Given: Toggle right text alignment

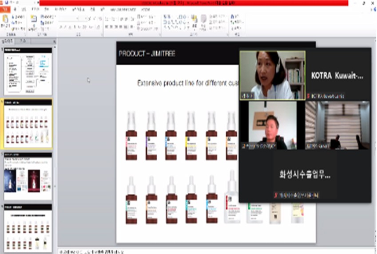Looking at the screenshot, I should 117,27.
